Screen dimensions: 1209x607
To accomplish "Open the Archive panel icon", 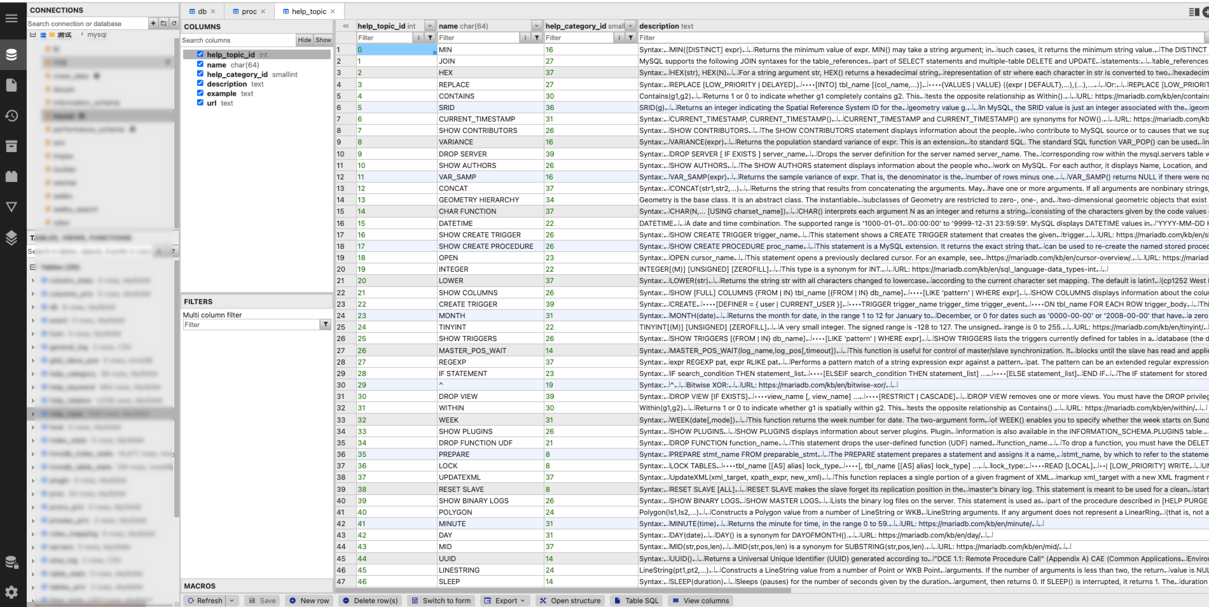I will tap(11, 146).
